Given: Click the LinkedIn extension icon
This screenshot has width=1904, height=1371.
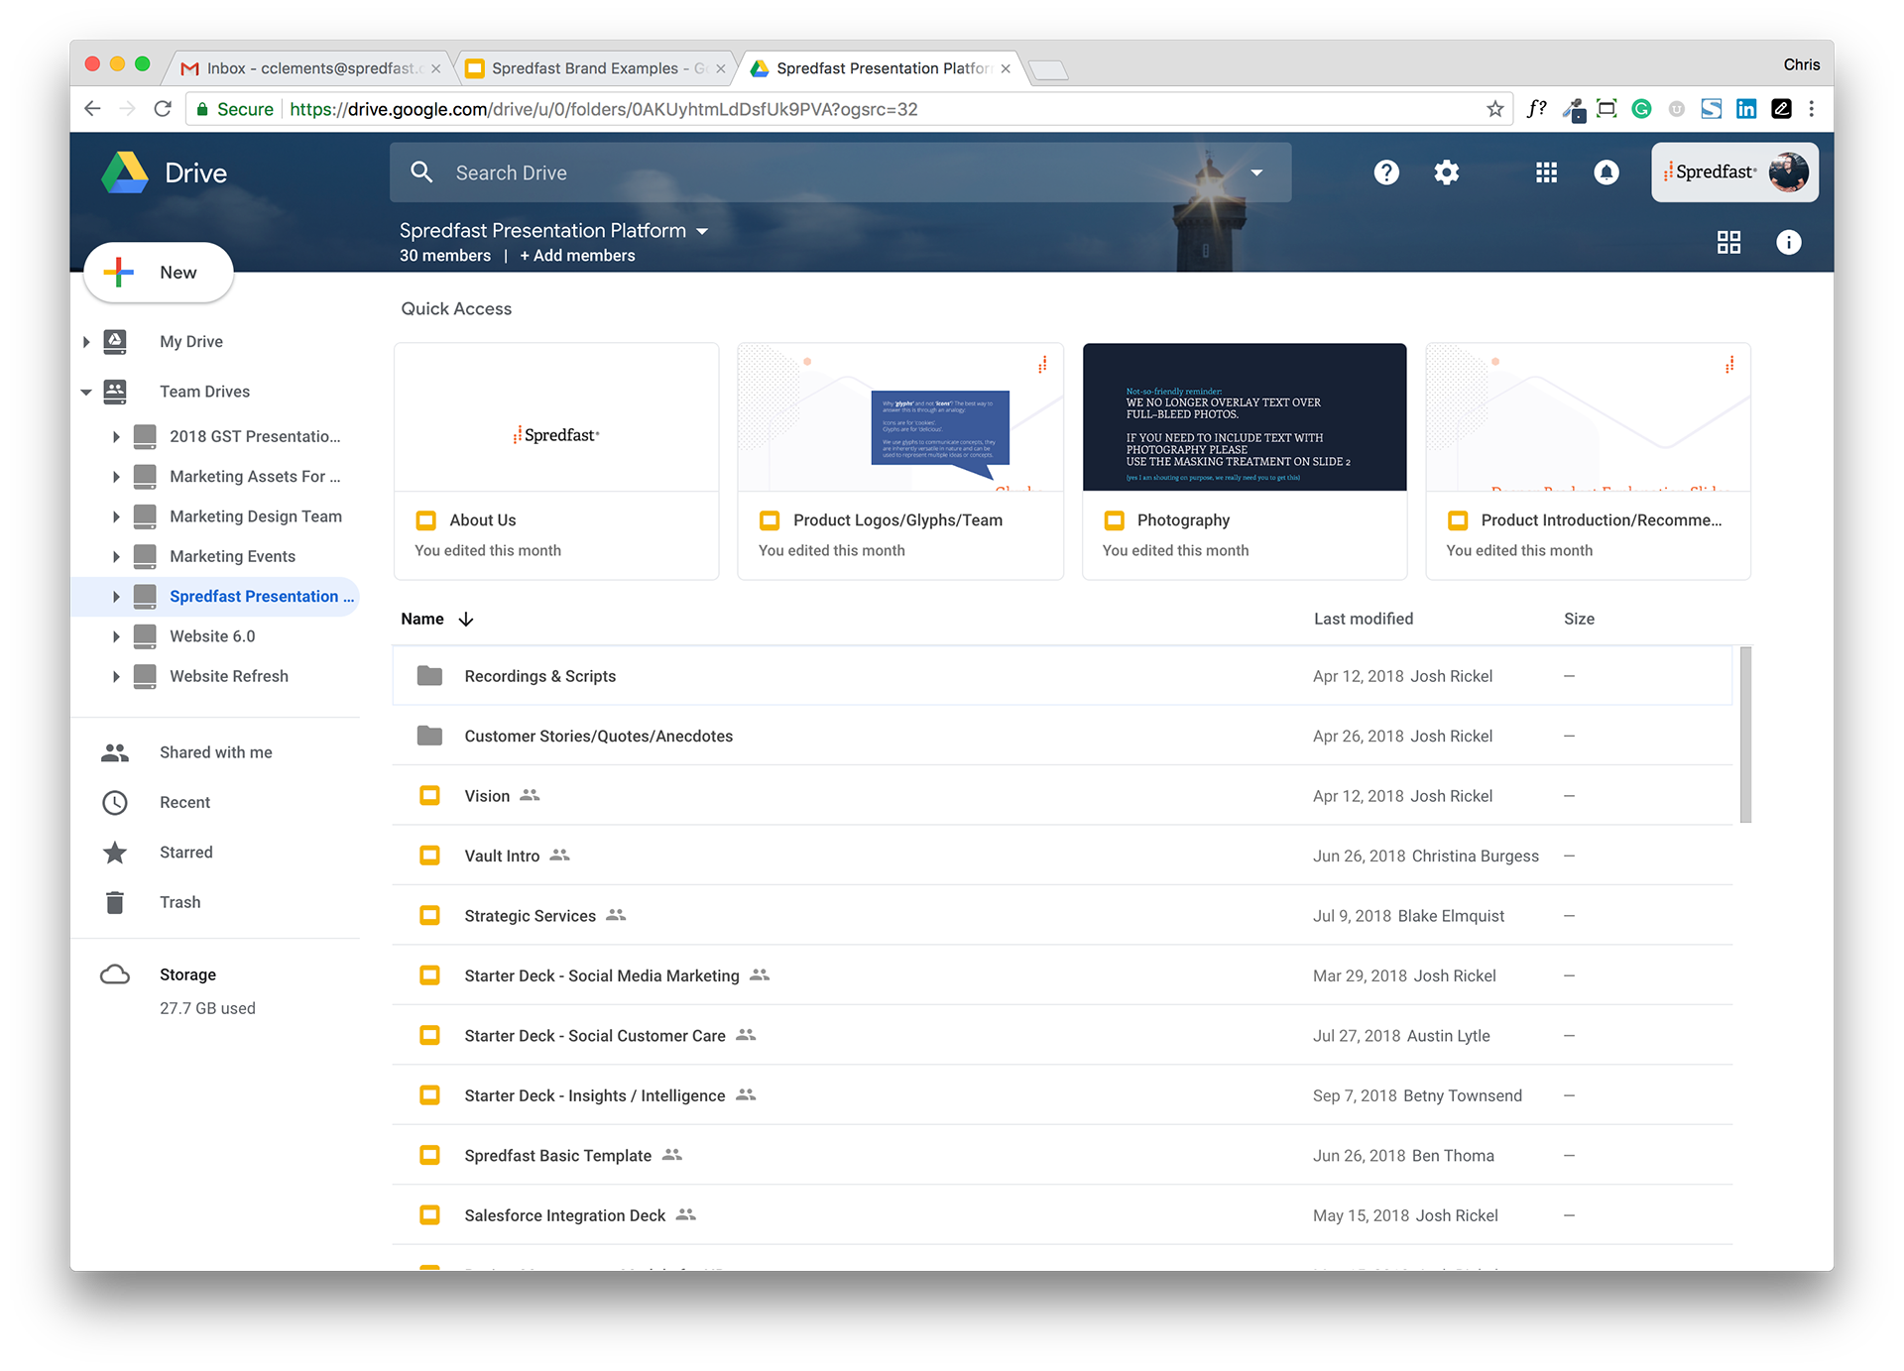Looking at the screenshot, I should pos(1746,109).
